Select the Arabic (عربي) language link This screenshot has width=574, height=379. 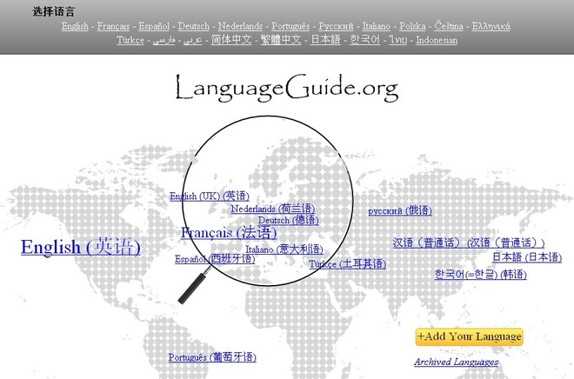pos(192,40)
